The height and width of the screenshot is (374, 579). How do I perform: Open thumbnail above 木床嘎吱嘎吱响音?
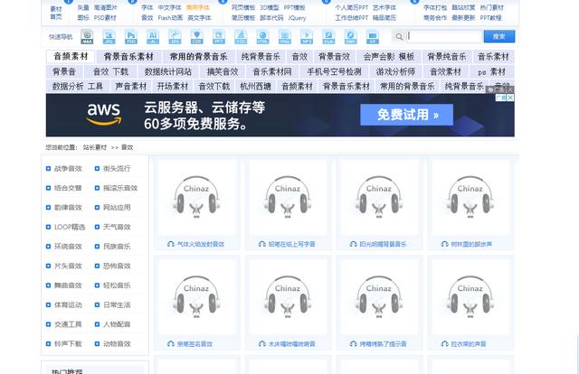coord(288,297)
